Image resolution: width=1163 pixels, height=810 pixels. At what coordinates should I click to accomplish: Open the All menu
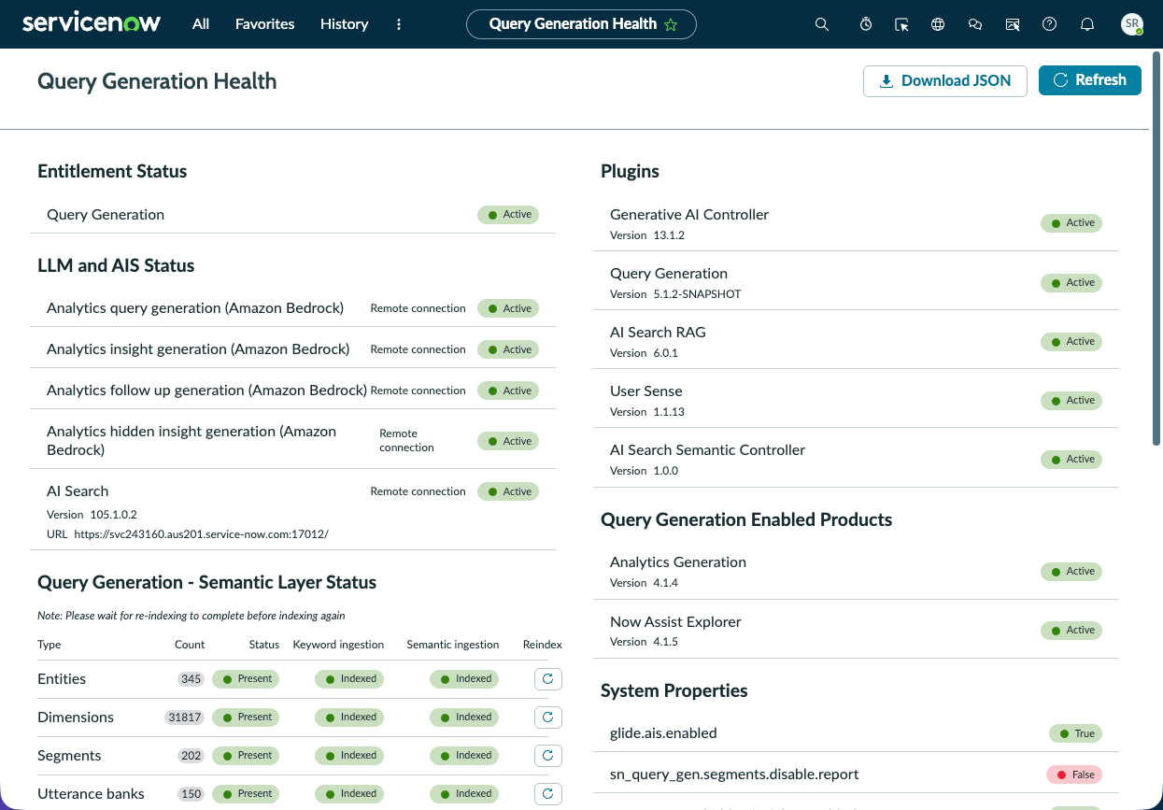(x=201, y=24)
